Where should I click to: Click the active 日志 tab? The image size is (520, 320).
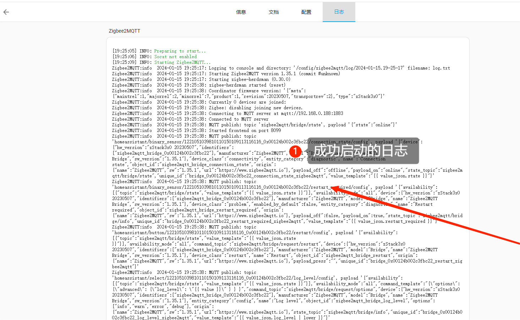point(339,12)
